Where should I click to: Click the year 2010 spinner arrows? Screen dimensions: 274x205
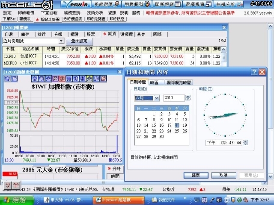click(x=188, y=98)
